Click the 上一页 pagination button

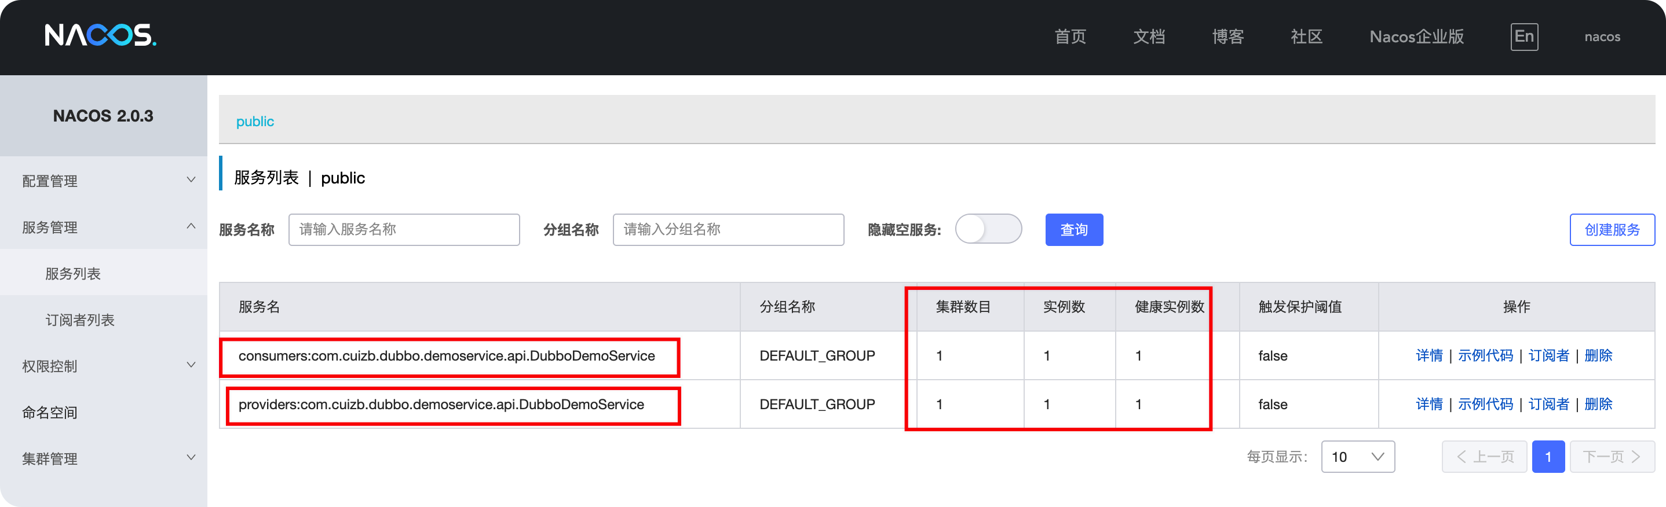[1484, 457]
